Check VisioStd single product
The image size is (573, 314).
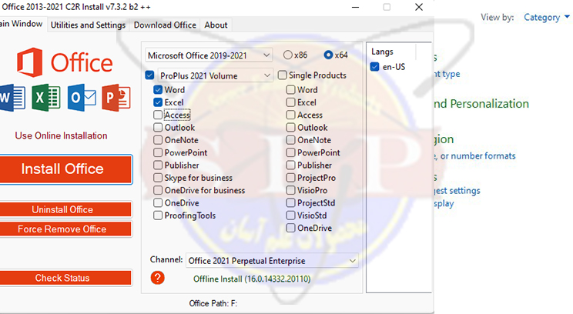290,215
